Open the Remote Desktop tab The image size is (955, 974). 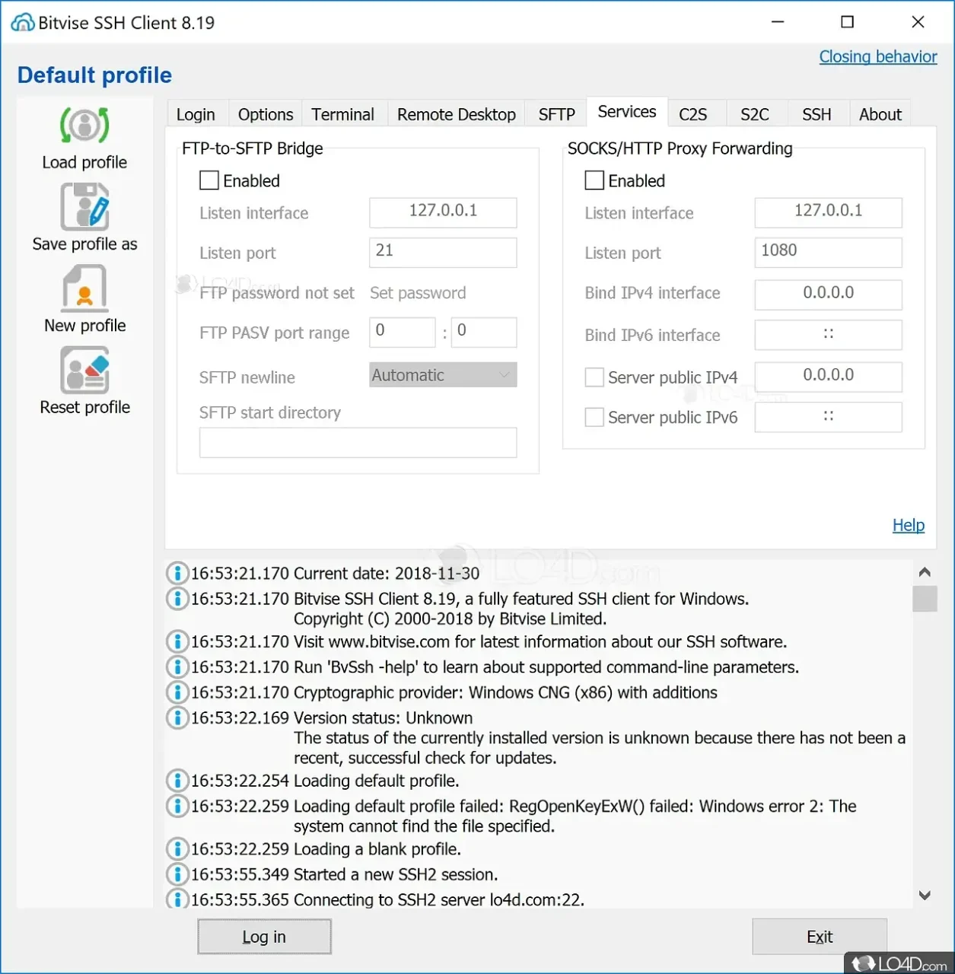(x=456, y=115)
